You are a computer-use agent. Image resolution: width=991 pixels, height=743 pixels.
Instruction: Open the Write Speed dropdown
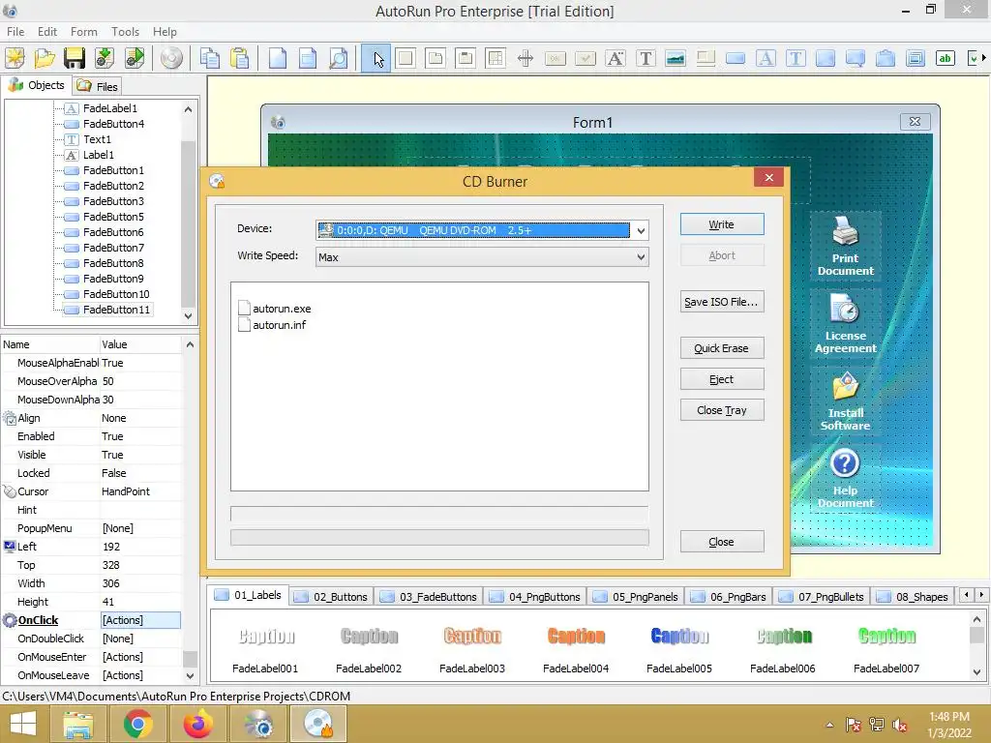pos(641,257)
